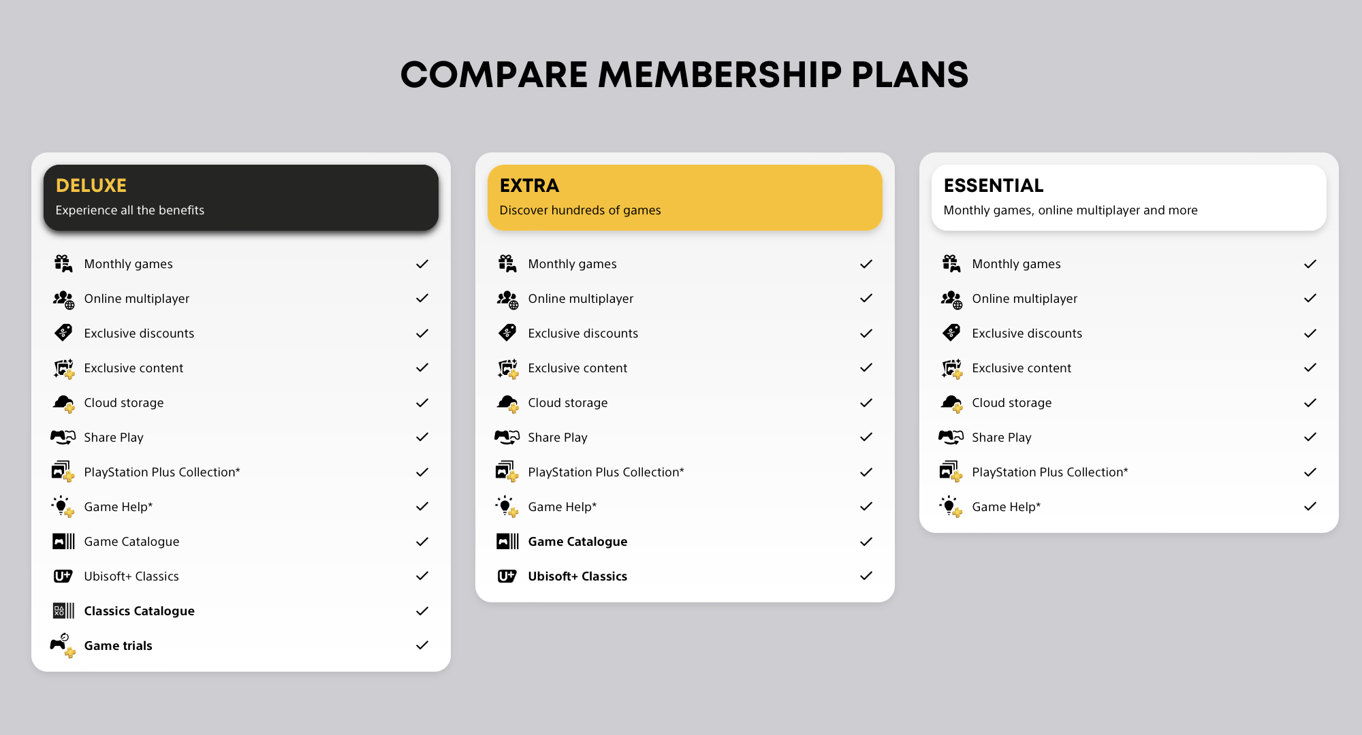Click the bold Game Catalogue label in Extra
The width and height of the screenshot is (1362, 735).
coord(577,542)
